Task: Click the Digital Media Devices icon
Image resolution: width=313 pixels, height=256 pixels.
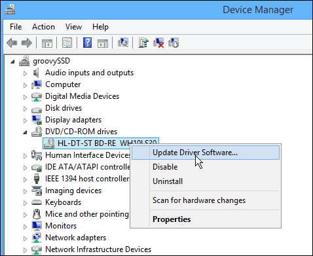Action: pos(37,97)
